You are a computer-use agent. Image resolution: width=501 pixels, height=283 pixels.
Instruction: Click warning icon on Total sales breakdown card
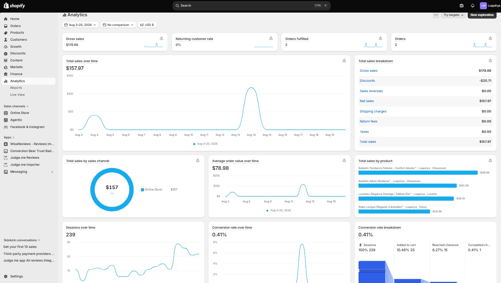click(490, 61)
